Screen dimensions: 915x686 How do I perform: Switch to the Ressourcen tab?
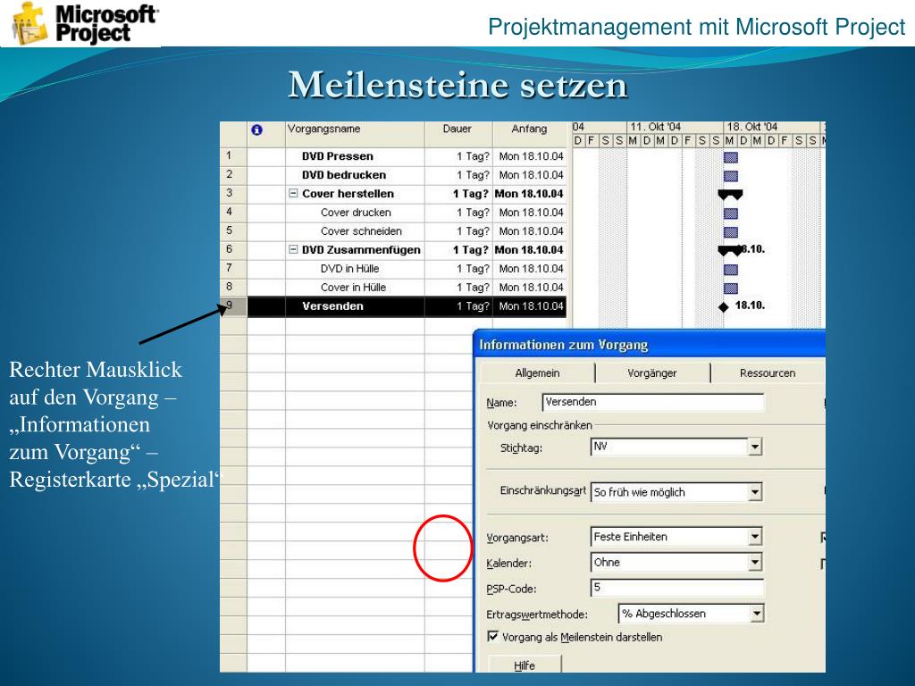768,372
